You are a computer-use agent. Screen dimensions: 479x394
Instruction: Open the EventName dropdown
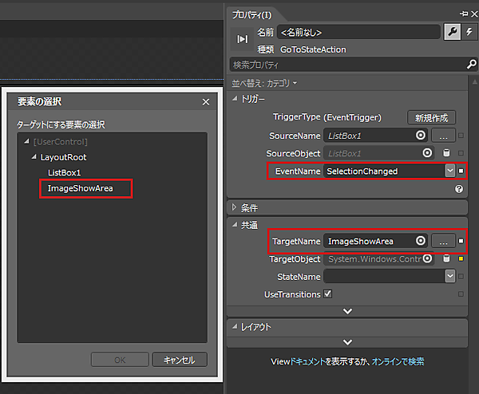[x=449, y=171]
